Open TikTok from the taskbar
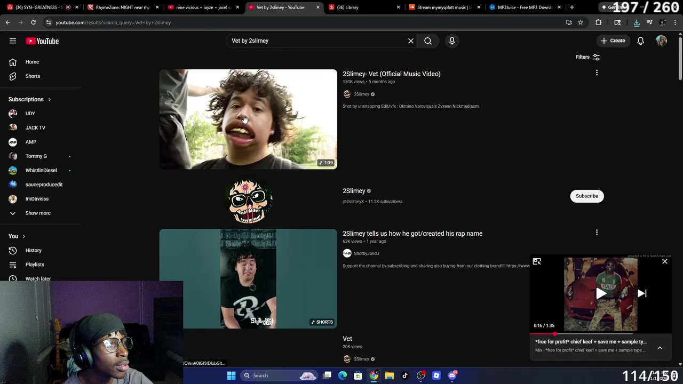The height and width of the screenshot is (384, 683). (x=405, y=375)
